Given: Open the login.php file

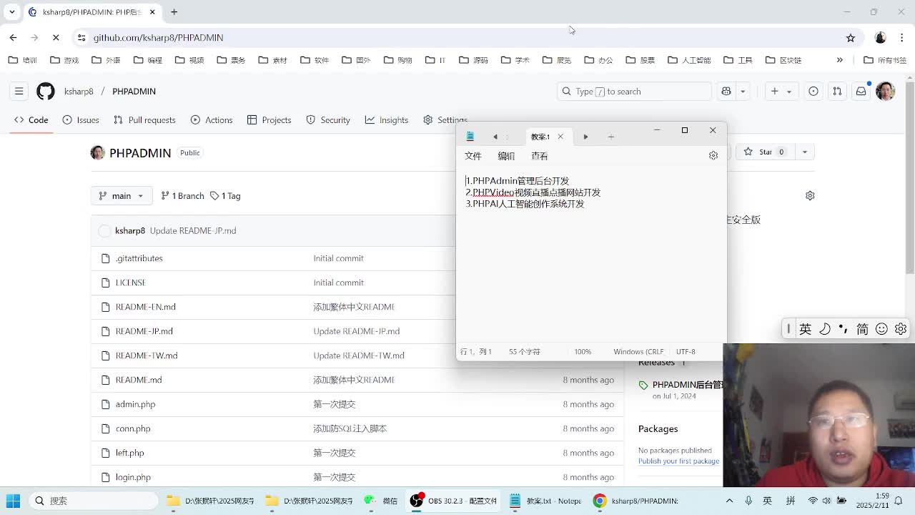Looking at the screenshot, I should [133, 477].
